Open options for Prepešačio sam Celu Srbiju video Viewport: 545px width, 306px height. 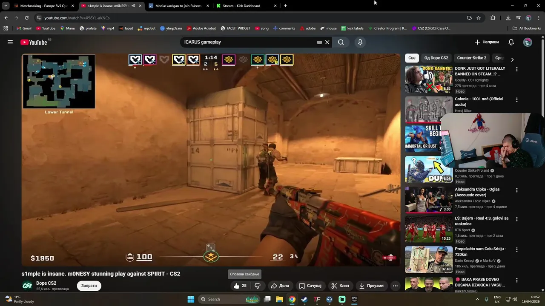[517, 250]
